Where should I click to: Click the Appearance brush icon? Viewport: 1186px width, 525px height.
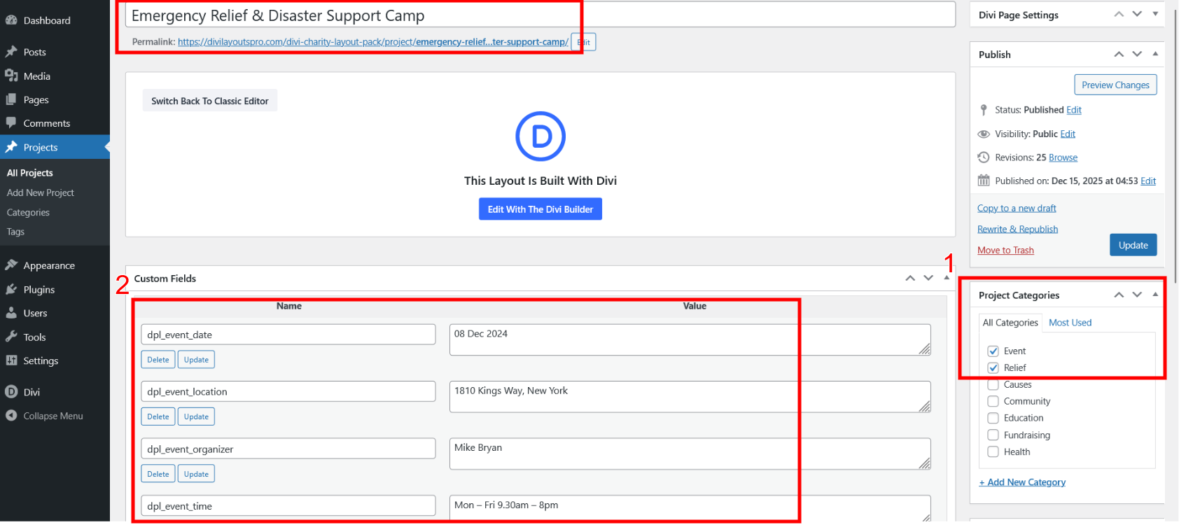(11, 265)
